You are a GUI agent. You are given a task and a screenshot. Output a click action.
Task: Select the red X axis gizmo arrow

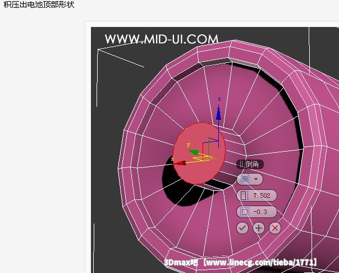(179, 163)
